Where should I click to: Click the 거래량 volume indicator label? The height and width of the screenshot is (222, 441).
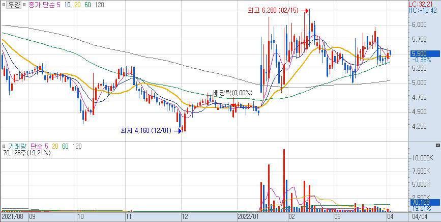[17, 146]
